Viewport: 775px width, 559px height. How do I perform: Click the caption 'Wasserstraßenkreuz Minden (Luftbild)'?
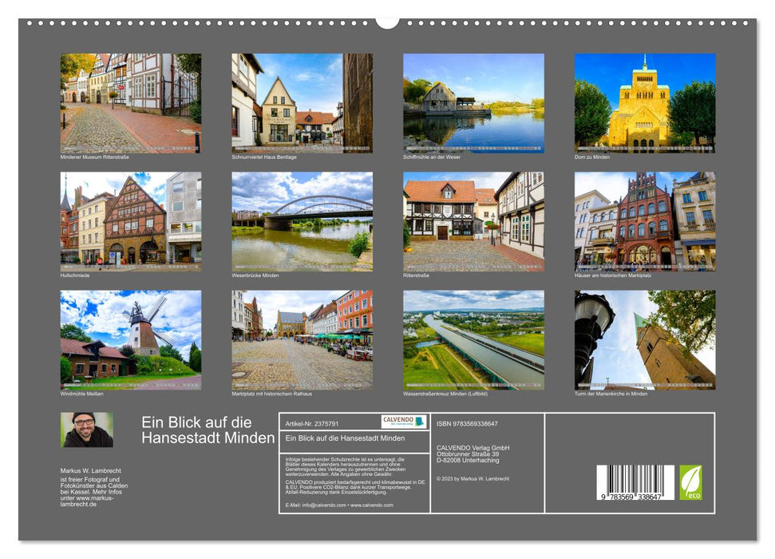(445, 394)
